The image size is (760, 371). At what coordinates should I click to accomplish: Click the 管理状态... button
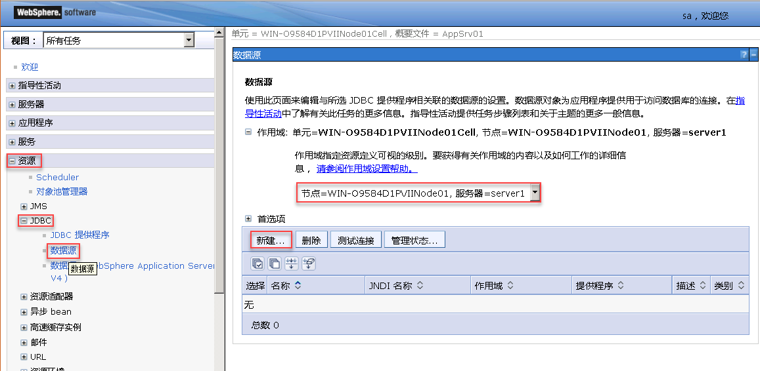tap(415, 241)
